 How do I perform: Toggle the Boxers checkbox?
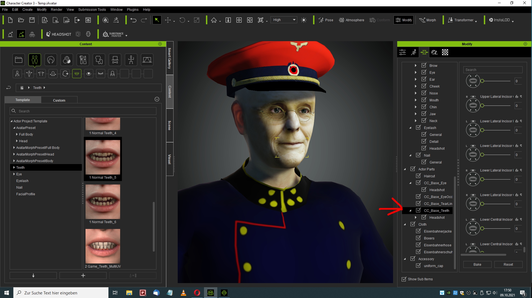[x=418, y=238]
